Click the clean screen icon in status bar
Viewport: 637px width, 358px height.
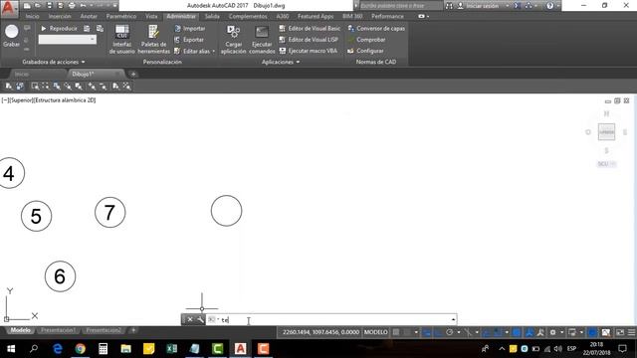620,332
